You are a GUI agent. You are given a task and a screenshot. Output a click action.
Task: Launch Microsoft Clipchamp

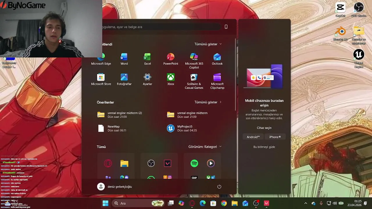217,82
